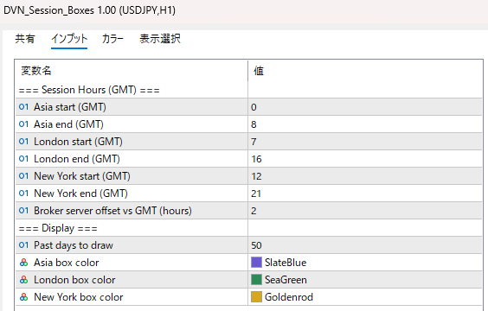
Task: Select the インプット tab
Action: 69,39
